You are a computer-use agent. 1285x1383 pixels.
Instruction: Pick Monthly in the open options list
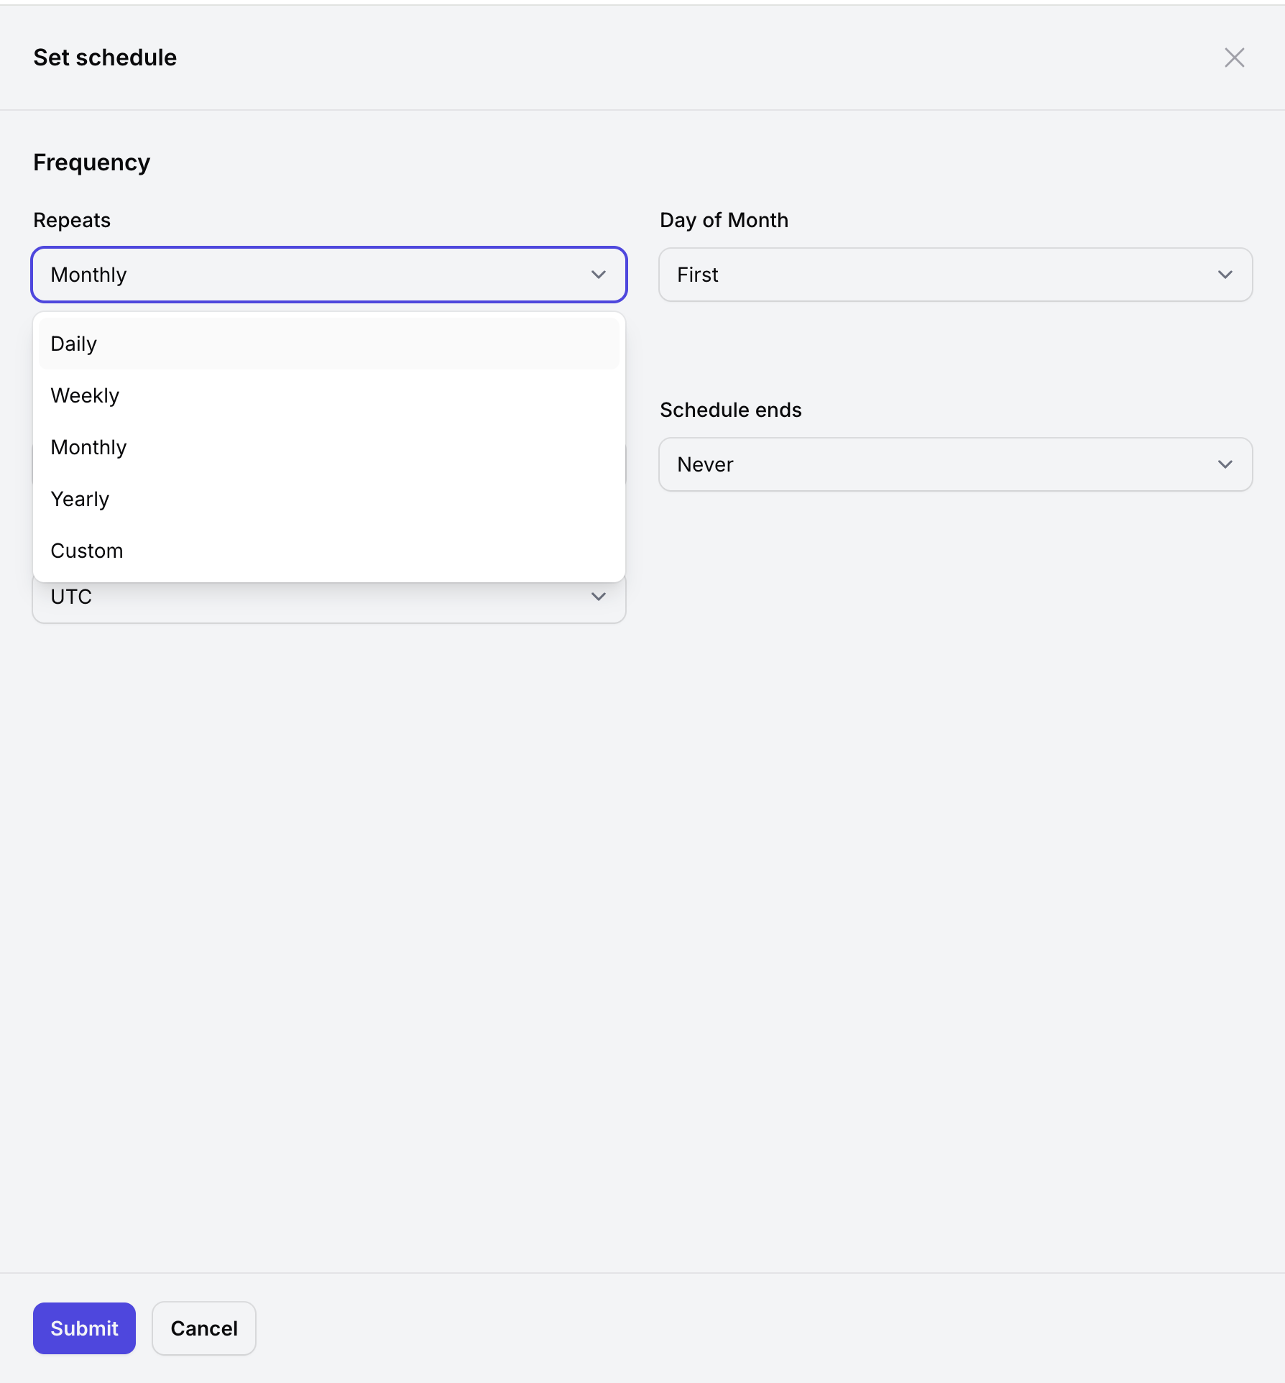[328, 447]
